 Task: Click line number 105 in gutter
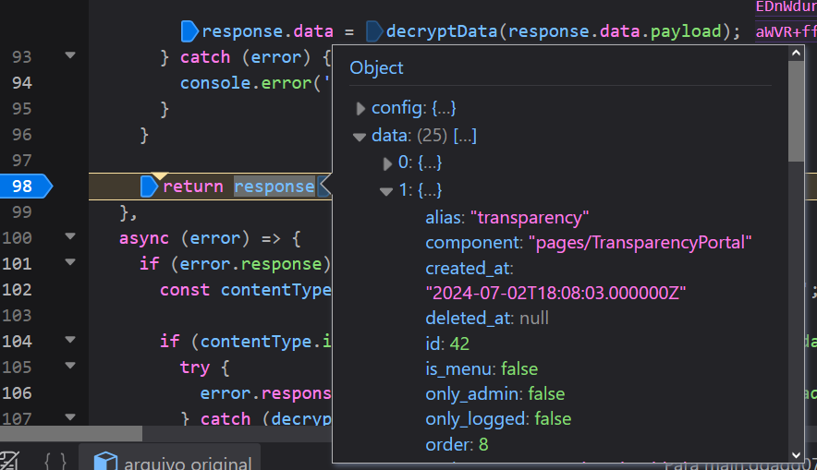coord(17,368)
